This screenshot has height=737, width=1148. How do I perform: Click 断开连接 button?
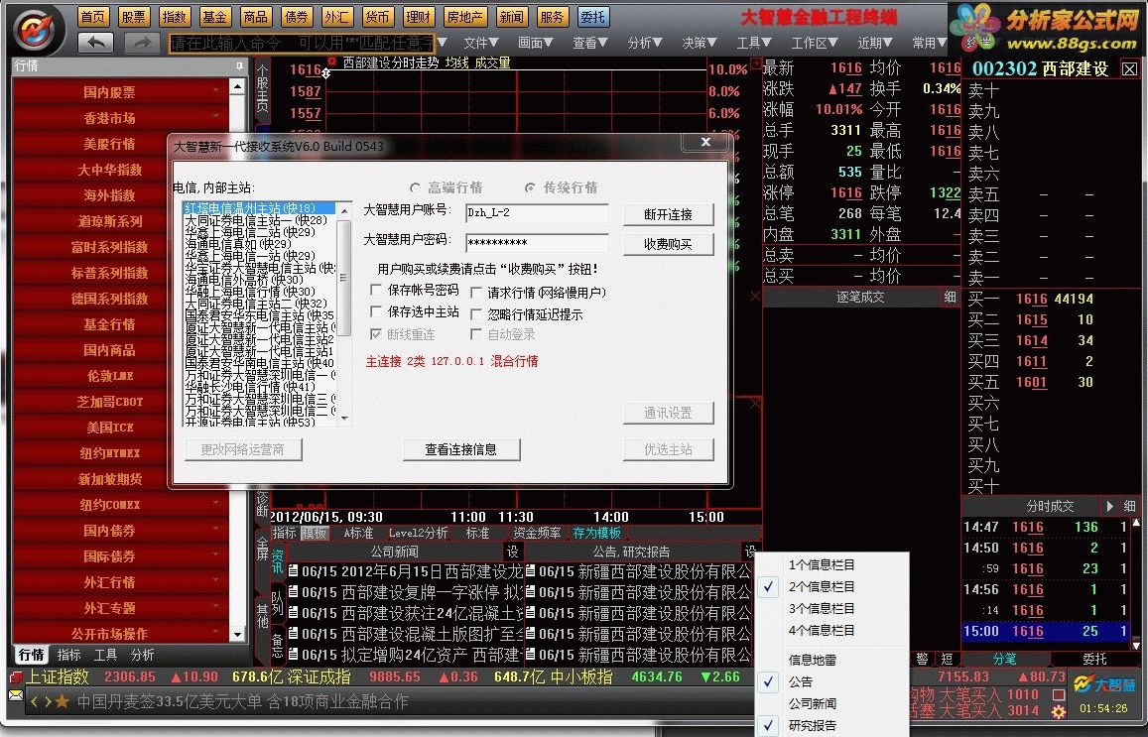coord(668,214)
